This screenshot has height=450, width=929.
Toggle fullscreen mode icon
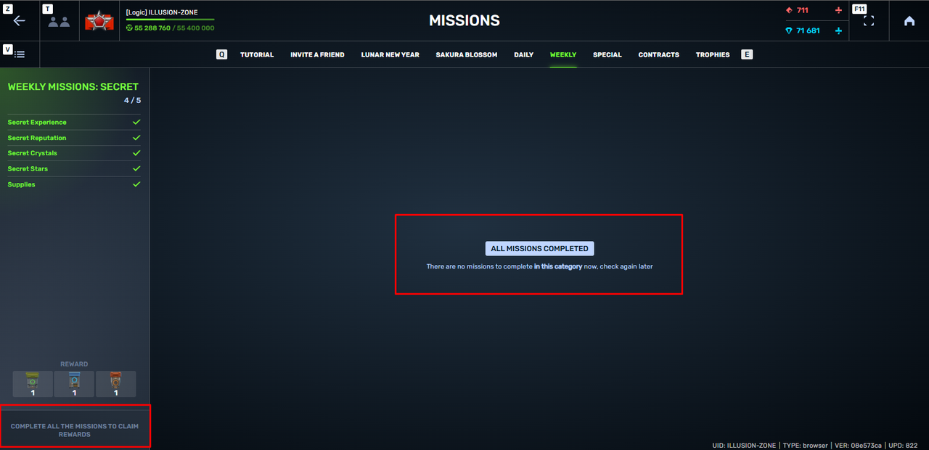click(x=869, y=21)
